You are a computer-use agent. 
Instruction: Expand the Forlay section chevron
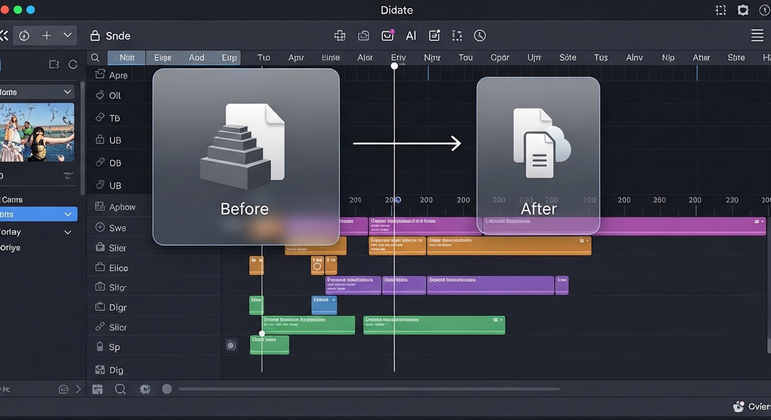point(68,232)
